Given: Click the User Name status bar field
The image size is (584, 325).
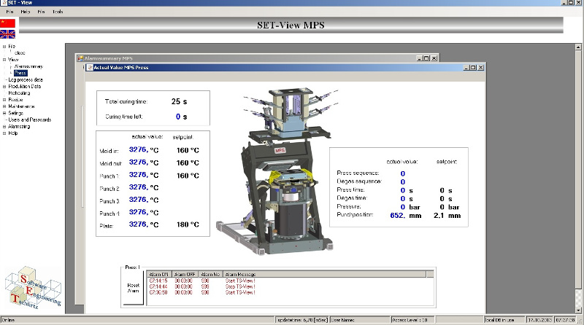Looking at the screenshot, I should (x=360, y=320).
